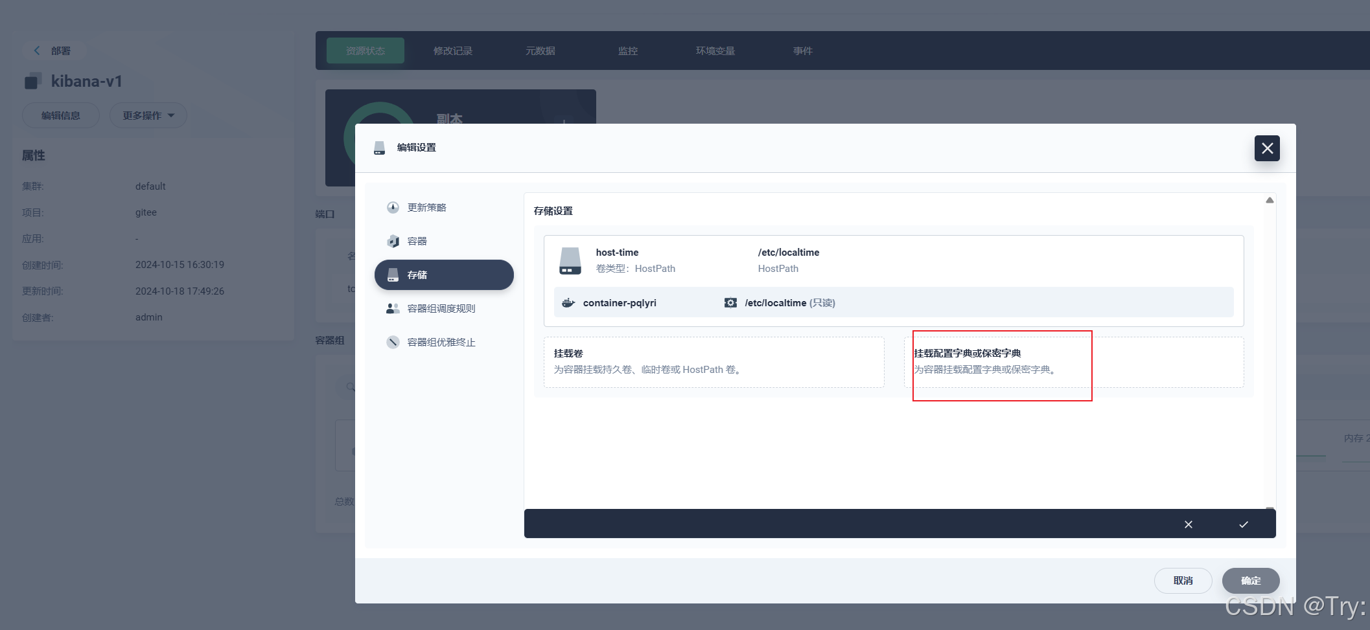1370x630 pixels.
Task: Click the docker icon beside container-pqlyri
Action: [568, 302]
